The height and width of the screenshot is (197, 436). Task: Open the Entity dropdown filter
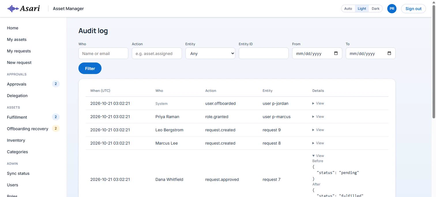210,53
